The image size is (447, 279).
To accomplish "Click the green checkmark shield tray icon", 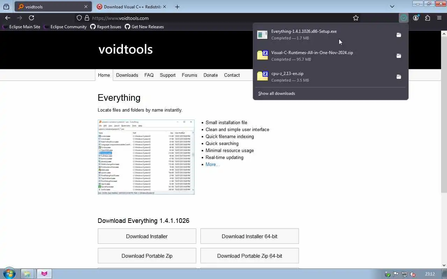I will [x=388, y=274].
